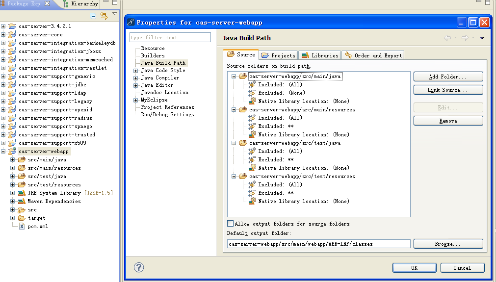
Task: Click the Remove button
Action: [x=448, y=121]
